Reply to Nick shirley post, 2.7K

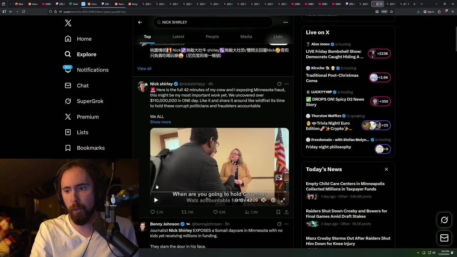[x=156, y=212]
